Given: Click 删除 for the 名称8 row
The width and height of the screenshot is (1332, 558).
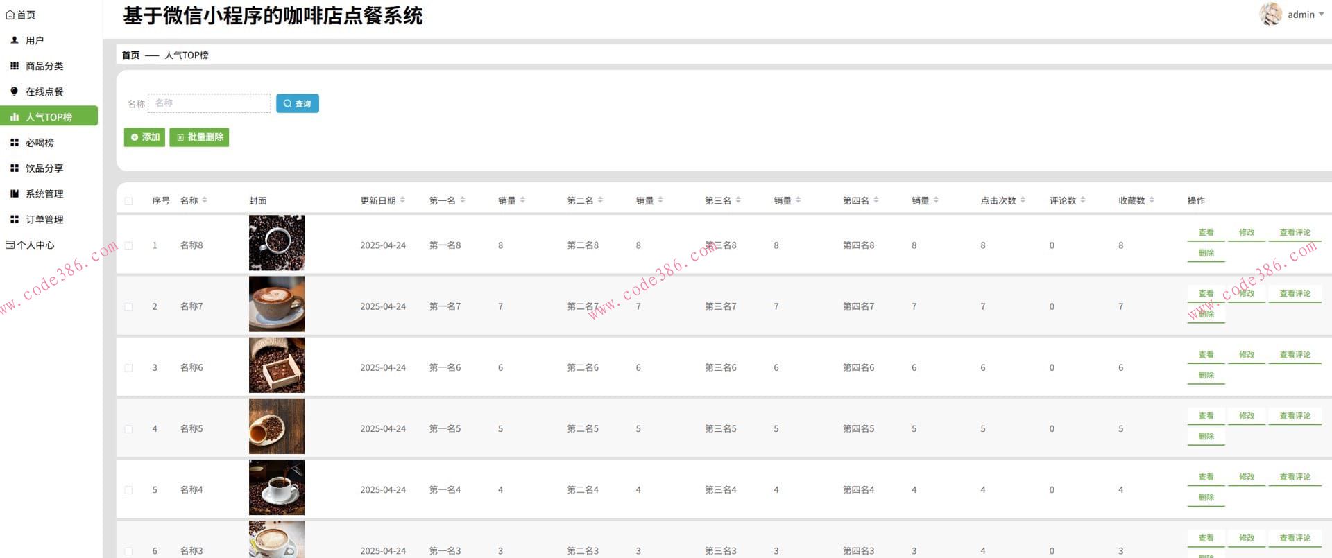Looking at the screenshot, I should (x=1206, y=253).
